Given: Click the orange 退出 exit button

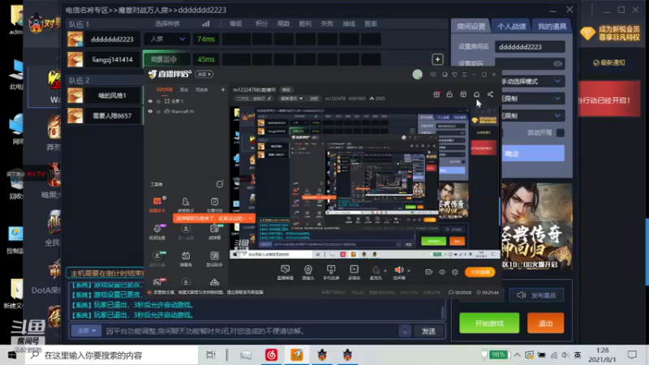Looking at the screenshot, I should pos(545,323).
